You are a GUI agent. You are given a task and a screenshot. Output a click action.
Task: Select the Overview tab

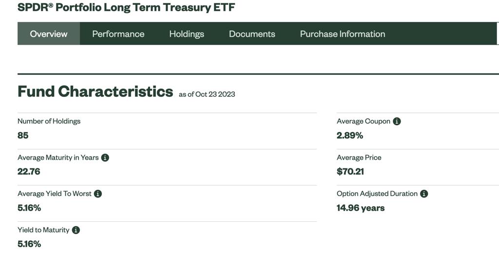49,34
